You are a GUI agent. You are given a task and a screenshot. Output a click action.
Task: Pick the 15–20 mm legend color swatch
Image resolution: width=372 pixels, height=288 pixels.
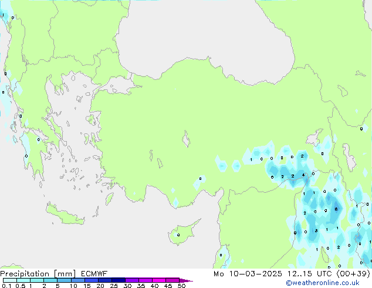pos(92,280)
